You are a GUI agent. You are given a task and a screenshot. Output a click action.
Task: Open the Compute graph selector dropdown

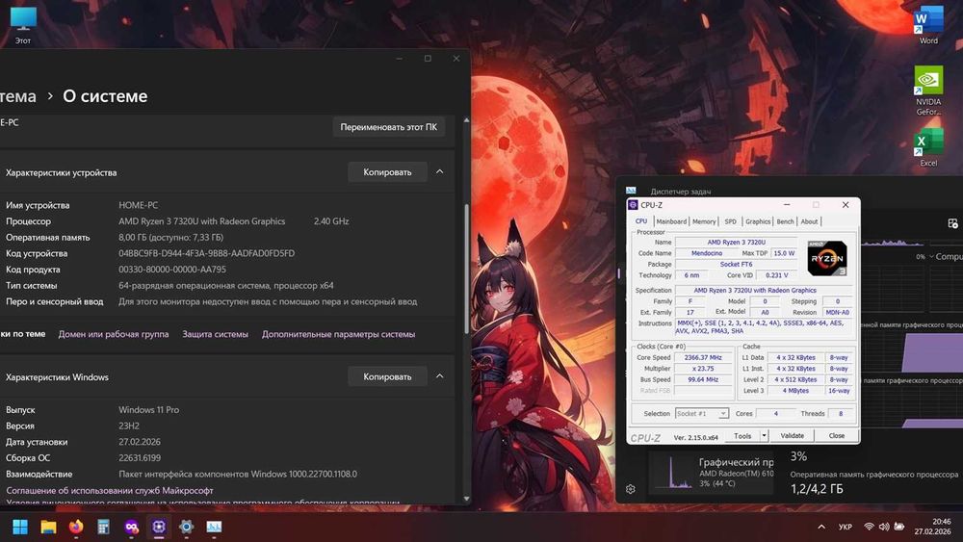click(x=946, y=257)
